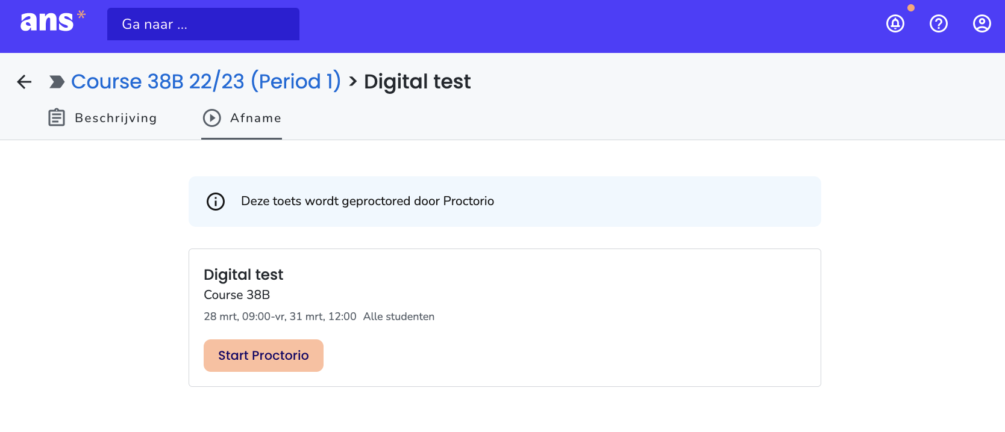This screenshot has width=1005, height=432.
Task: Click the Course 38B subtitle in the card
Action: [237, 295]
